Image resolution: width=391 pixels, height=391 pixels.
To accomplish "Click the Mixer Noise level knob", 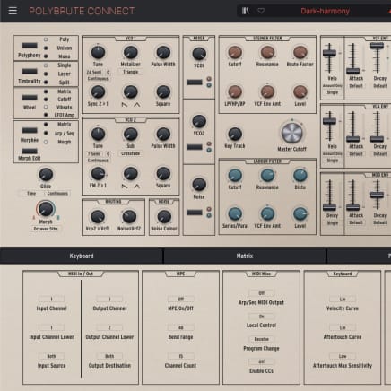I will pos(199,185).
